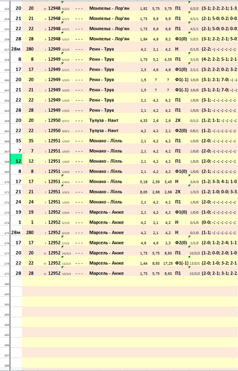Click odds value 1,84
This screenshot has height=371, width=238.
pyautogui.click(x=144, y=39)
